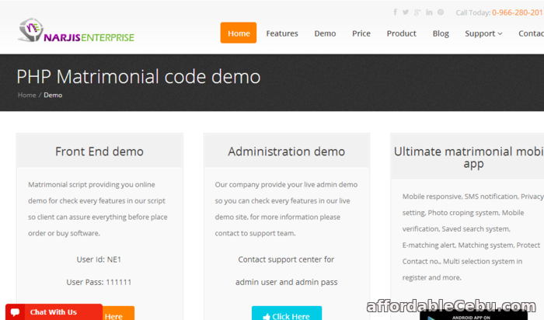Click the Narjis Enterprise logo

click(x=76, y=31)
